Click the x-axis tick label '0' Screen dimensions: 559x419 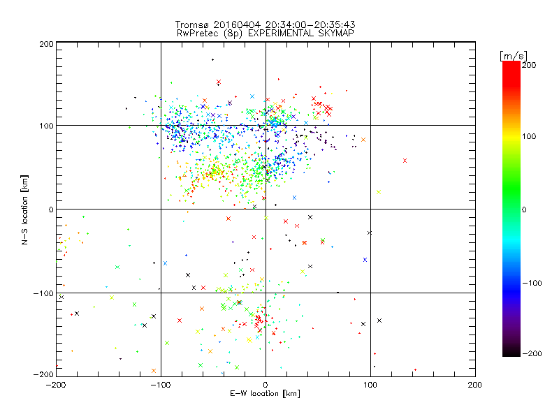[266, 385]
